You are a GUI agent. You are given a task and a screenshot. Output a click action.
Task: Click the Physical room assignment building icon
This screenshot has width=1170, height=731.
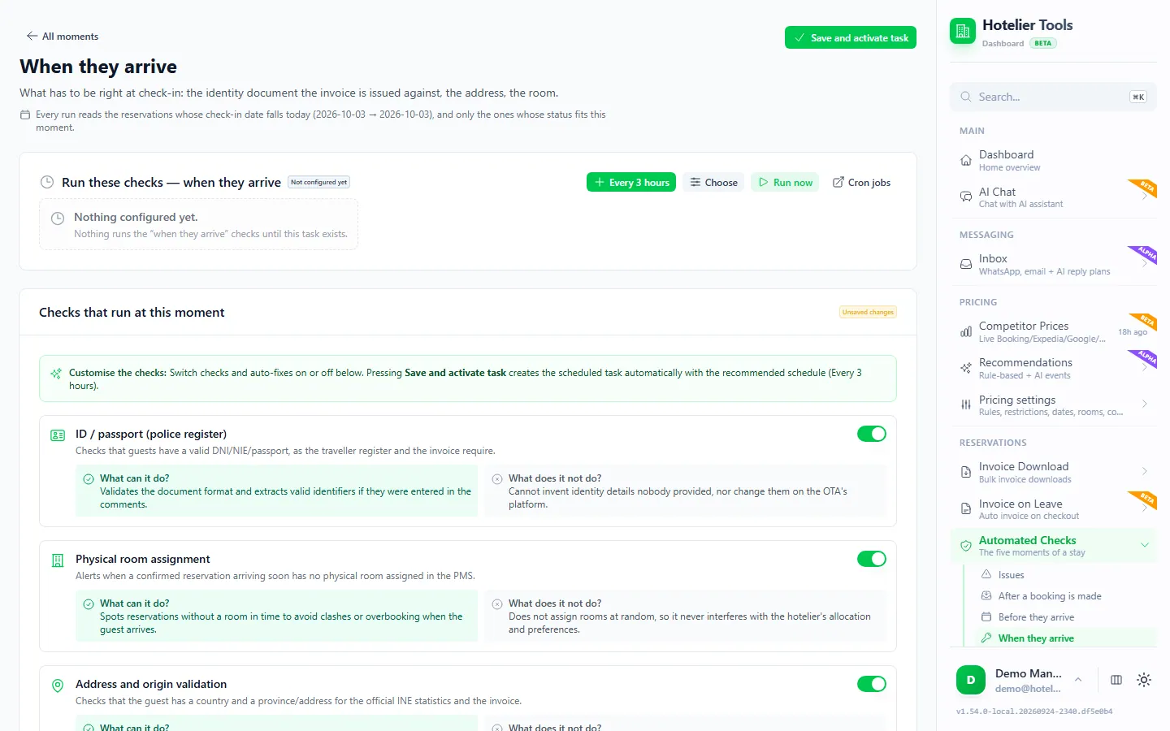tap(58, 560)
